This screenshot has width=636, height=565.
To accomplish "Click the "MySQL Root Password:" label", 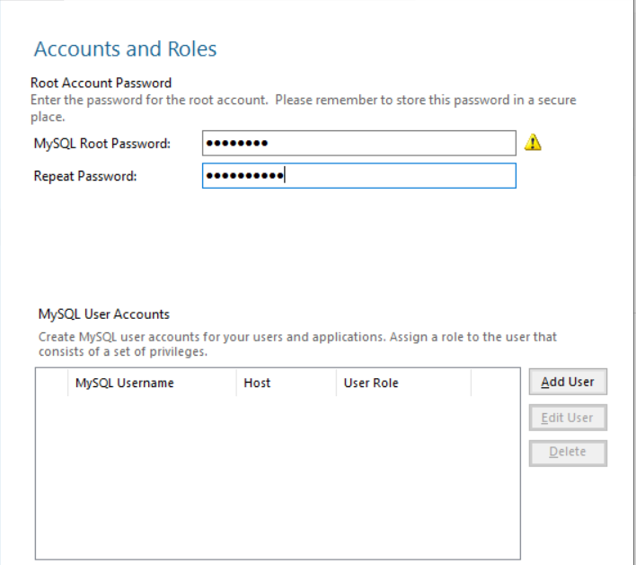I will 102,143.
